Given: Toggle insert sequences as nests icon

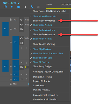Looking at the screenshot, I should click(x=5, y=7).
